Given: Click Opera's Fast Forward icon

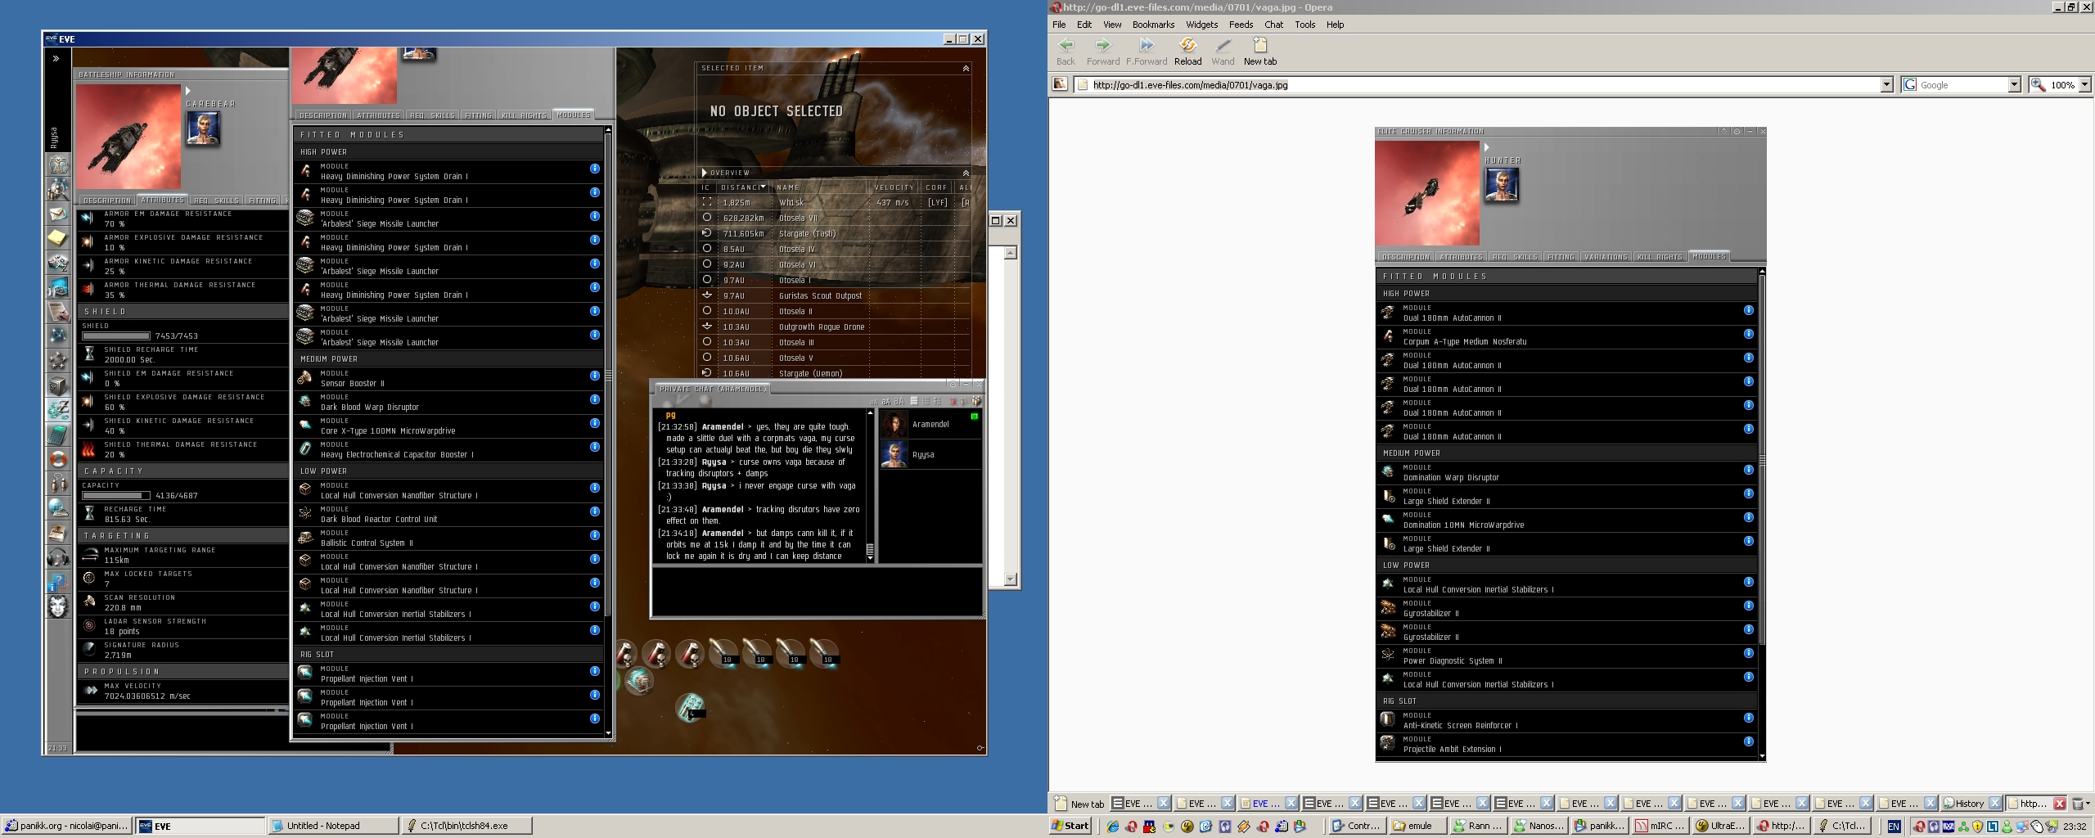Looking at the screenshot, I should click(1147, 51).
